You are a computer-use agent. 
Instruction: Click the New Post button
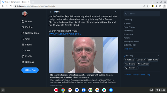click(x=30, y=70)
